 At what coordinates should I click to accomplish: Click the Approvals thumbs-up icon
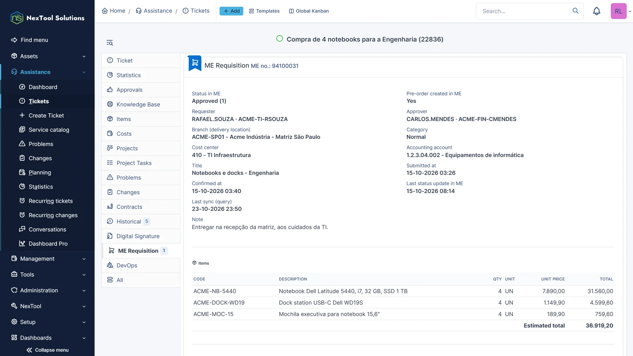pos(110,90)
